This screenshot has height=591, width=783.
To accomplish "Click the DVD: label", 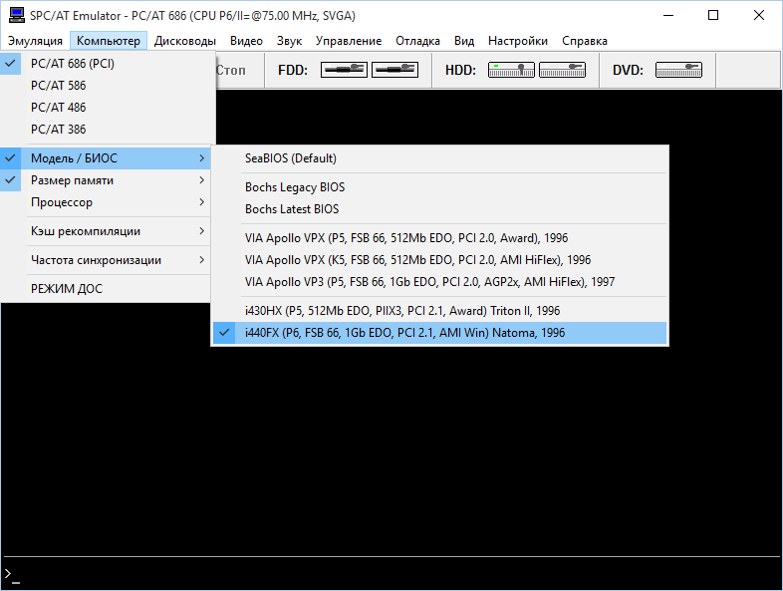I will coord(628,70).
